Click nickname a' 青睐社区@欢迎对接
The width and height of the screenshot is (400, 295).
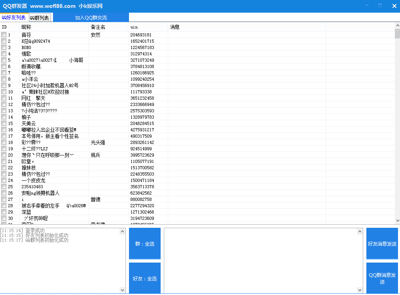pos(45,92)
